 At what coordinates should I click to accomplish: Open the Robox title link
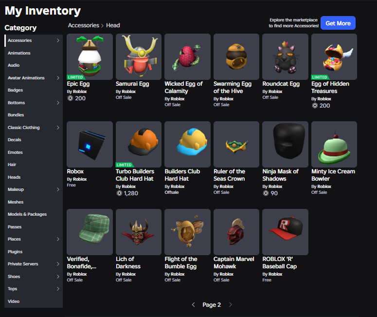click(75, 171)
